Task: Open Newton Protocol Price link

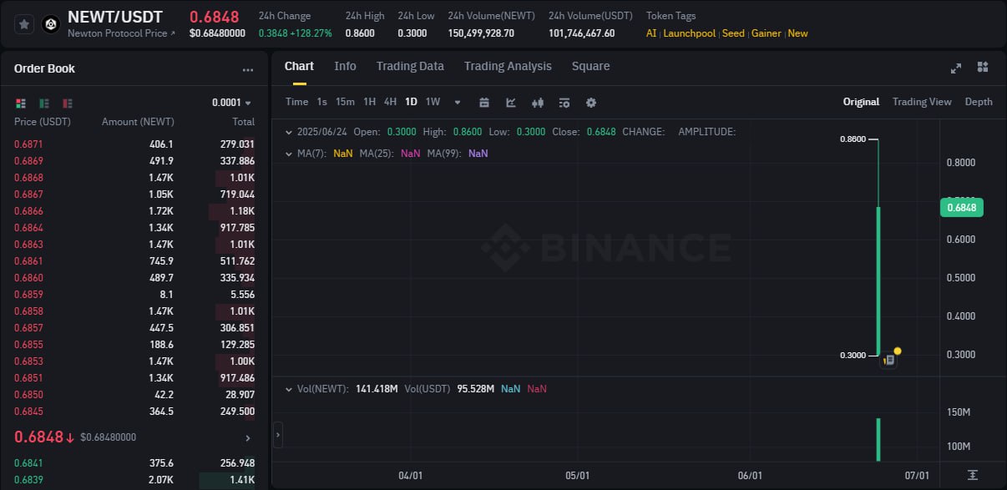Action: [x=122, y=33]
